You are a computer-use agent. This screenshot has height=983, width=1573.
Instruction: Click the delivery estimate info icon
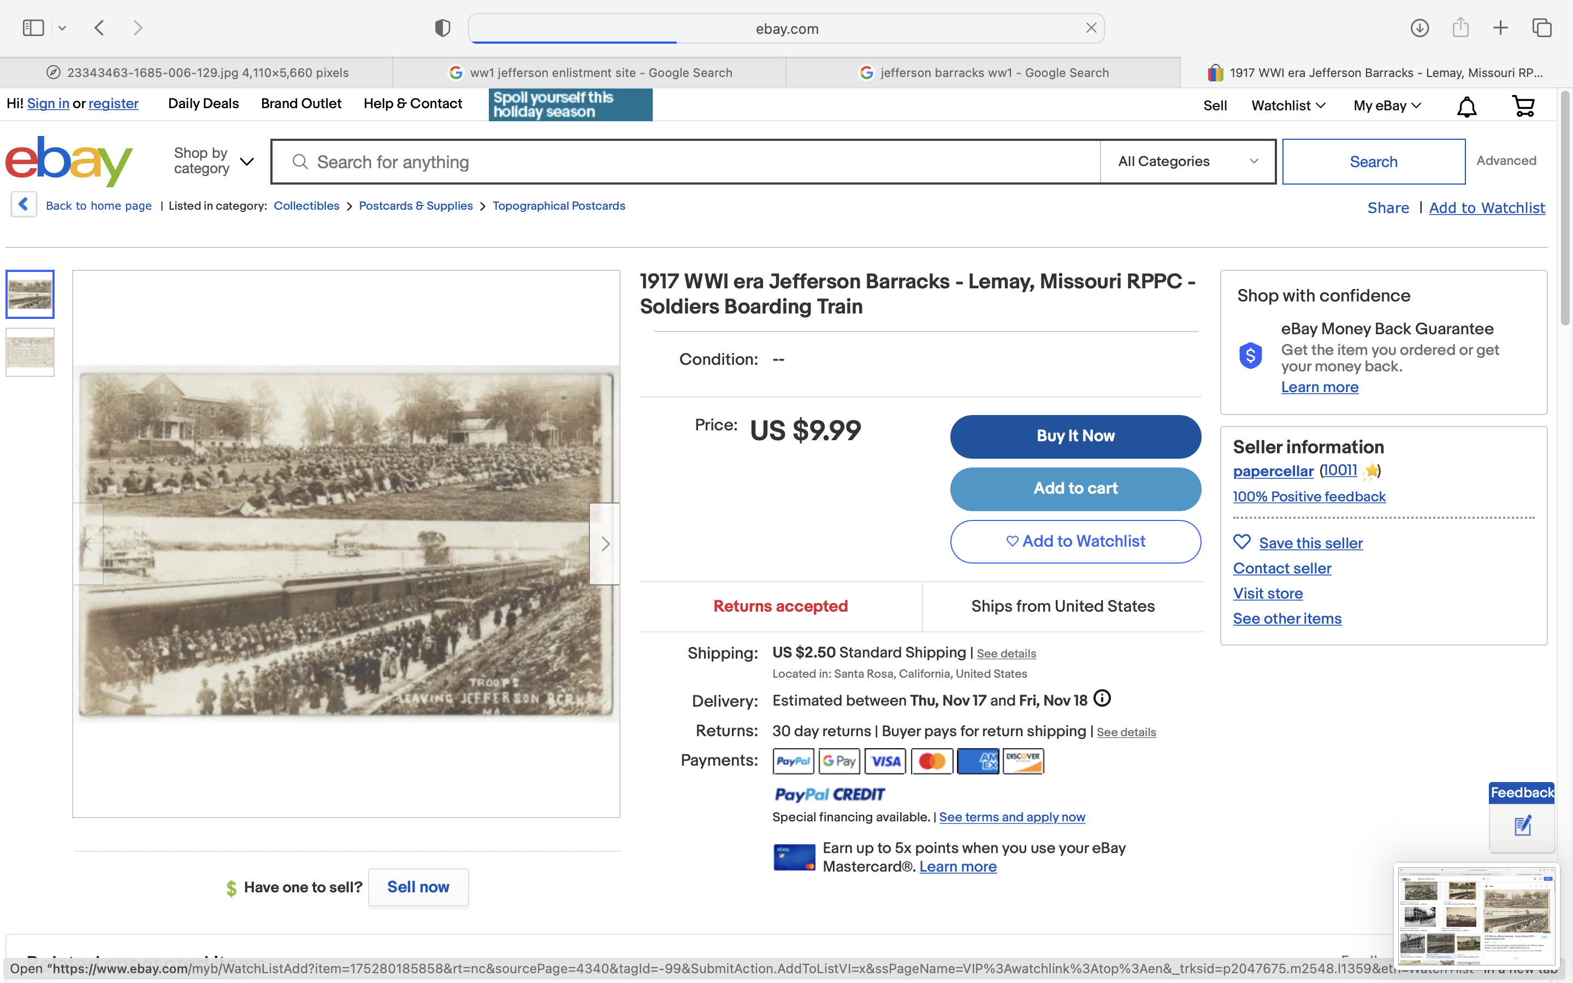click(x=1102, y=699)
